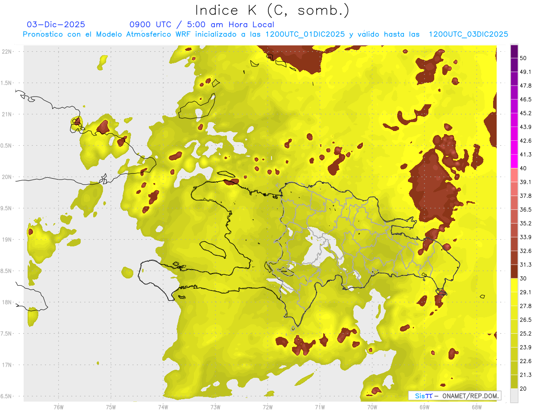This screenshot has width=535, height=413.
Task: Click the '31.3' colorbar value label
Action: tap(526, 265)
